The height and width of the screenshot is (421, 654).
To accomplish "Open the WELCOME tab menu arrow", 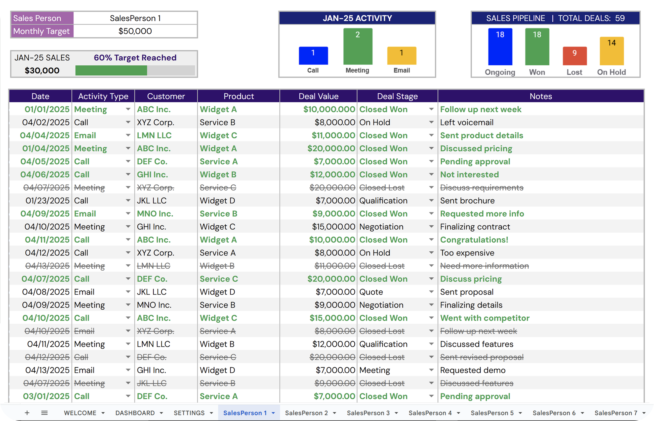I will tap(103, 413).
